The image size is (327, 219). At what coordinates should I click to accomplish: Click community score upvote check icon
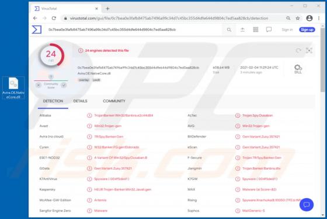64,85
